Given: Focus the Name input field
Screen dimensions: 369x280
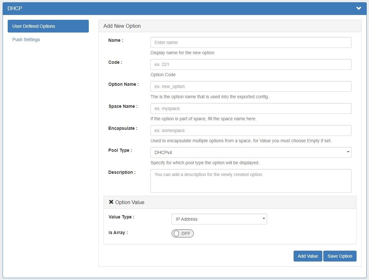Looking at the screenshot, I should [x=250, y=42].
